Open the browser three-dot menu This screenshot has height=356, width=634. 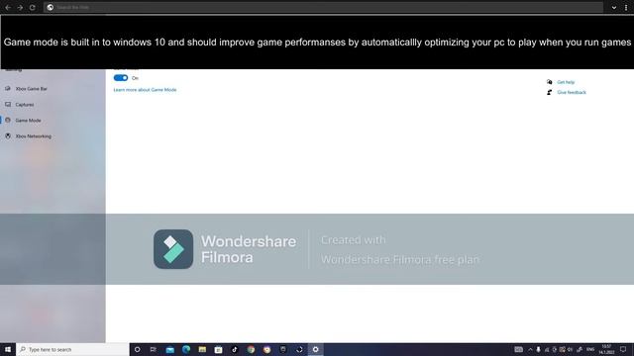(626, 7)
